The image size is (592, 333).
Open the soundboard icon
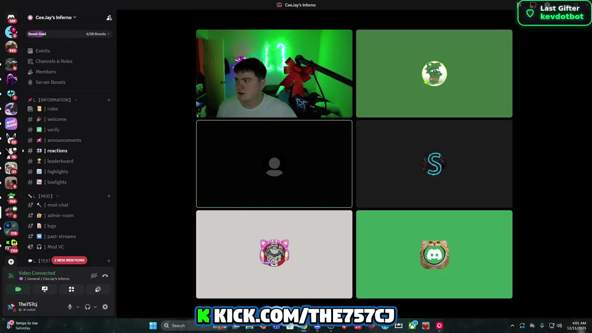coord(98,289)
